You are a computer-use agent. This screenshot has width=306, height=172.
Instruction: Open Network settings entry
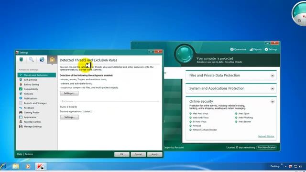(28, 94)
